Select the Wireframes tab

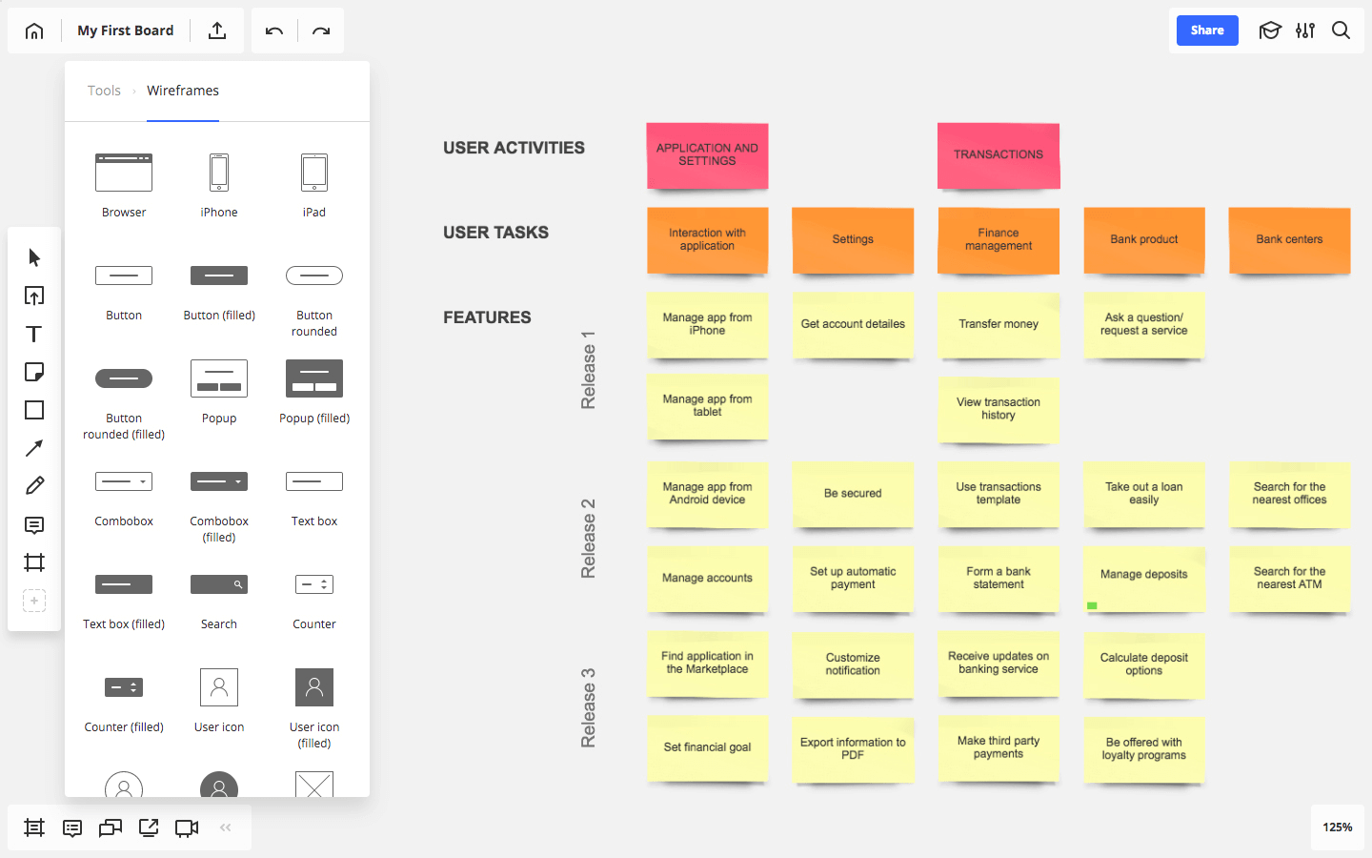click(x=183, y=91)
